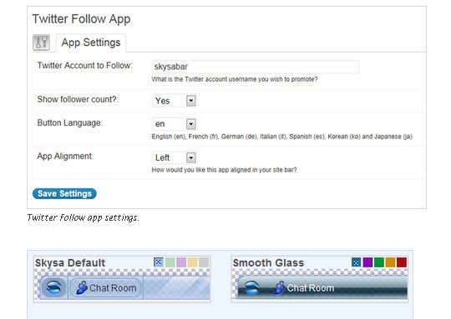Click the Skysa logo in Smooth Glass bar
This screenshot has height=319, width=451.
[x=251, y=287]
